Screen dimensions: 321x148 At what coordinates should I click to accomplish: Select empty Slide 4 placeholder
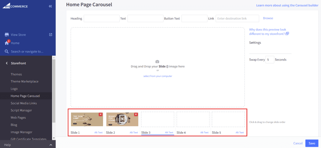193,119
